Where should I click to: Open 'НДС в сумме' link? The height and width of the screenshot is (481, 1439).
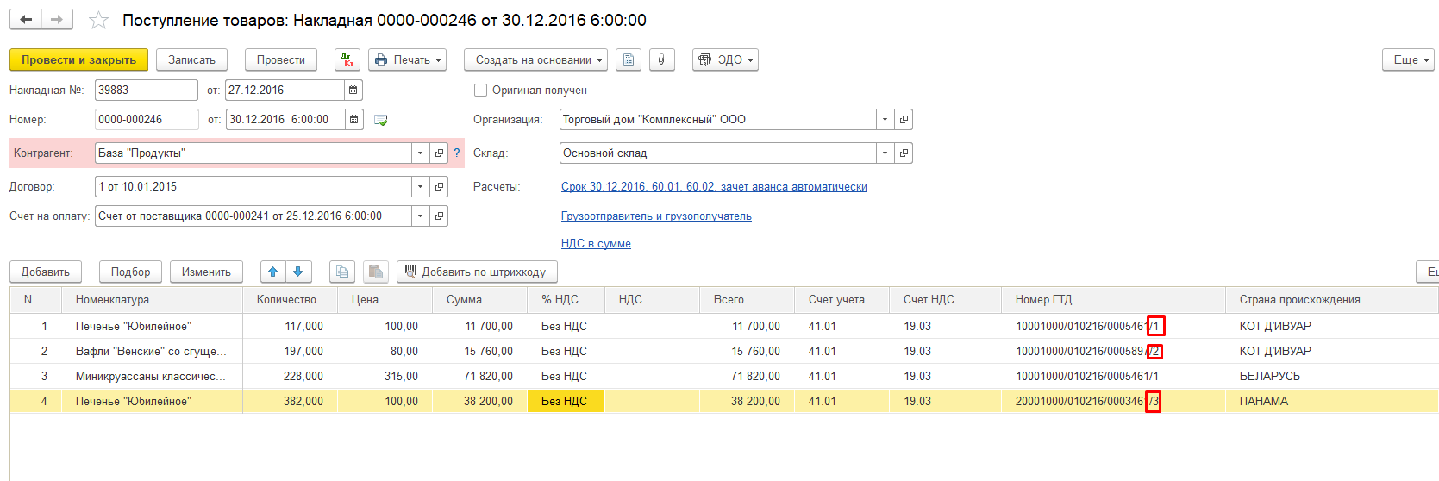tap(596, 244)
